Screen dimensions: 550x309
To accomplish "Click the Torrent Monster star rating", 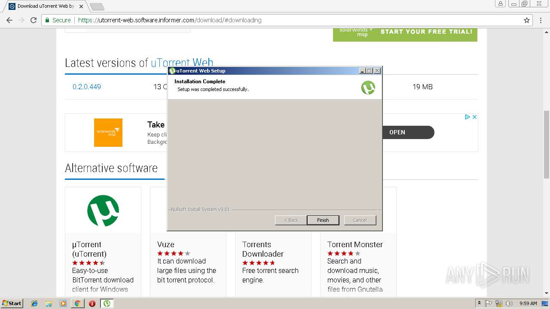I will pyautogui.click(x=344, y=254).
